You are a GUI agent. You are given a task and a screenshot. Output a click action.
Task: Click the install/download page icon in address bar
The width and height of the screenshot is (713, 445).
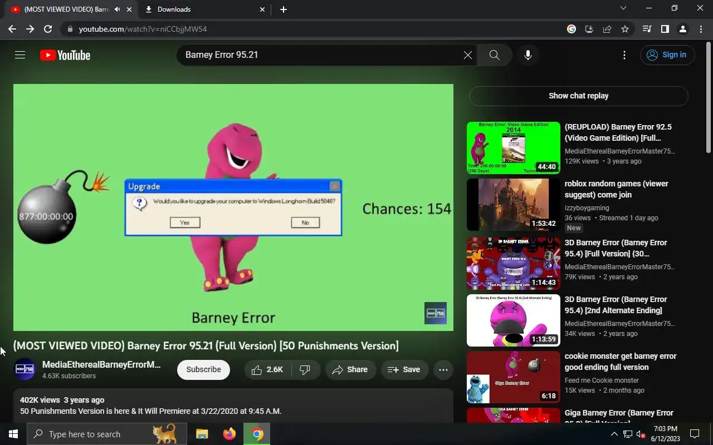click(x=589, y=29)
